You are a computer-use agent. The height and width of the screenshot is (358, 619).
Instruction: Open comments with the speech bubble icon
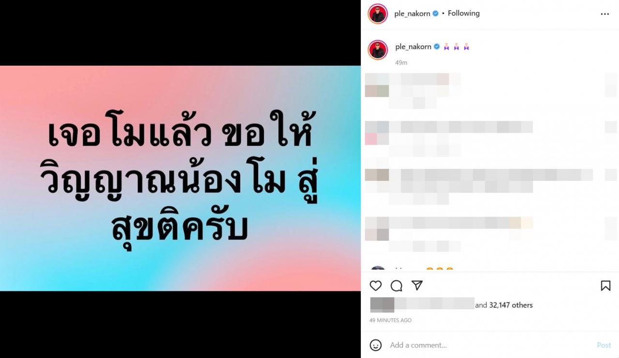(x=397, y=286)
